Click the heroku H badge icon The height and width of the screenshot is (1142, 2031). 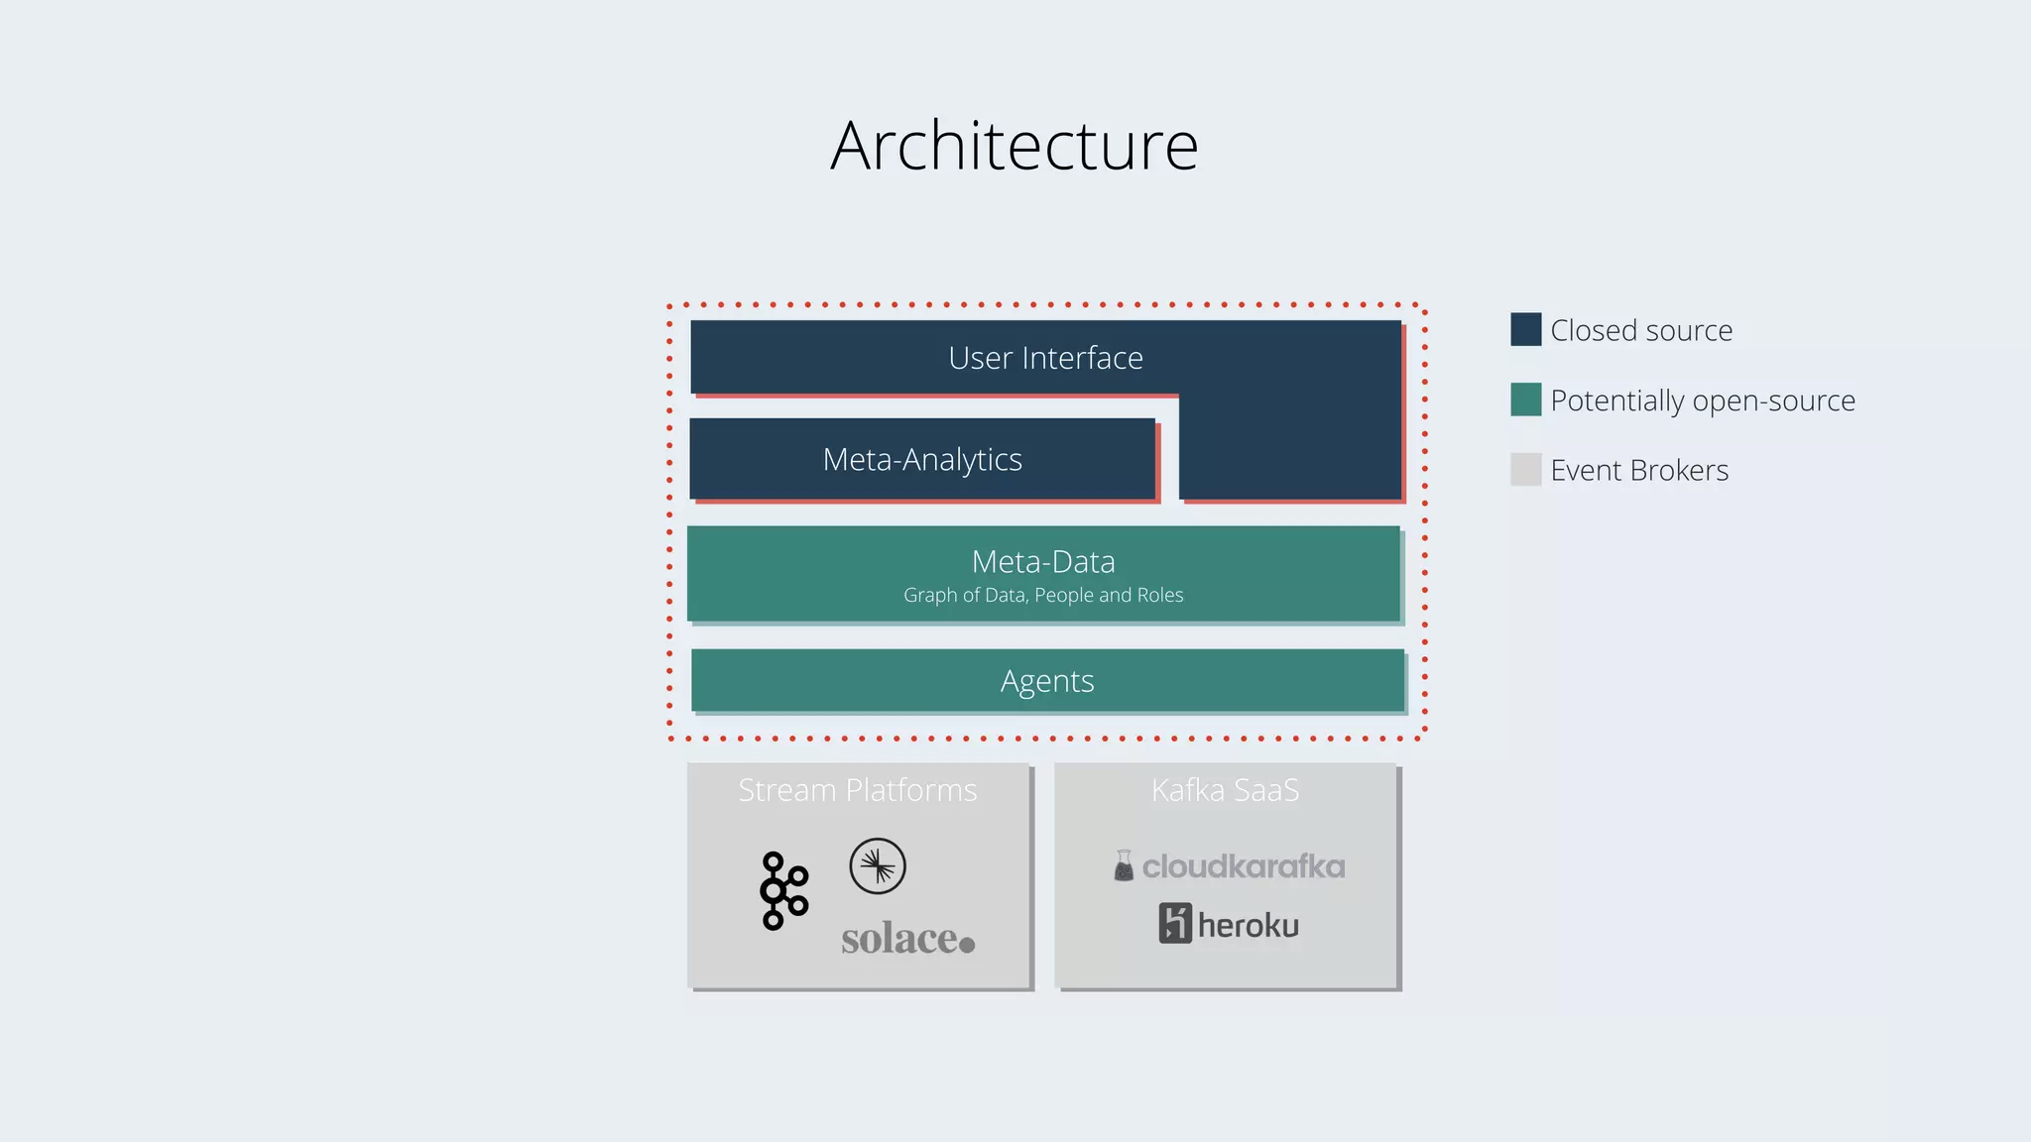tap(1175, 924)
